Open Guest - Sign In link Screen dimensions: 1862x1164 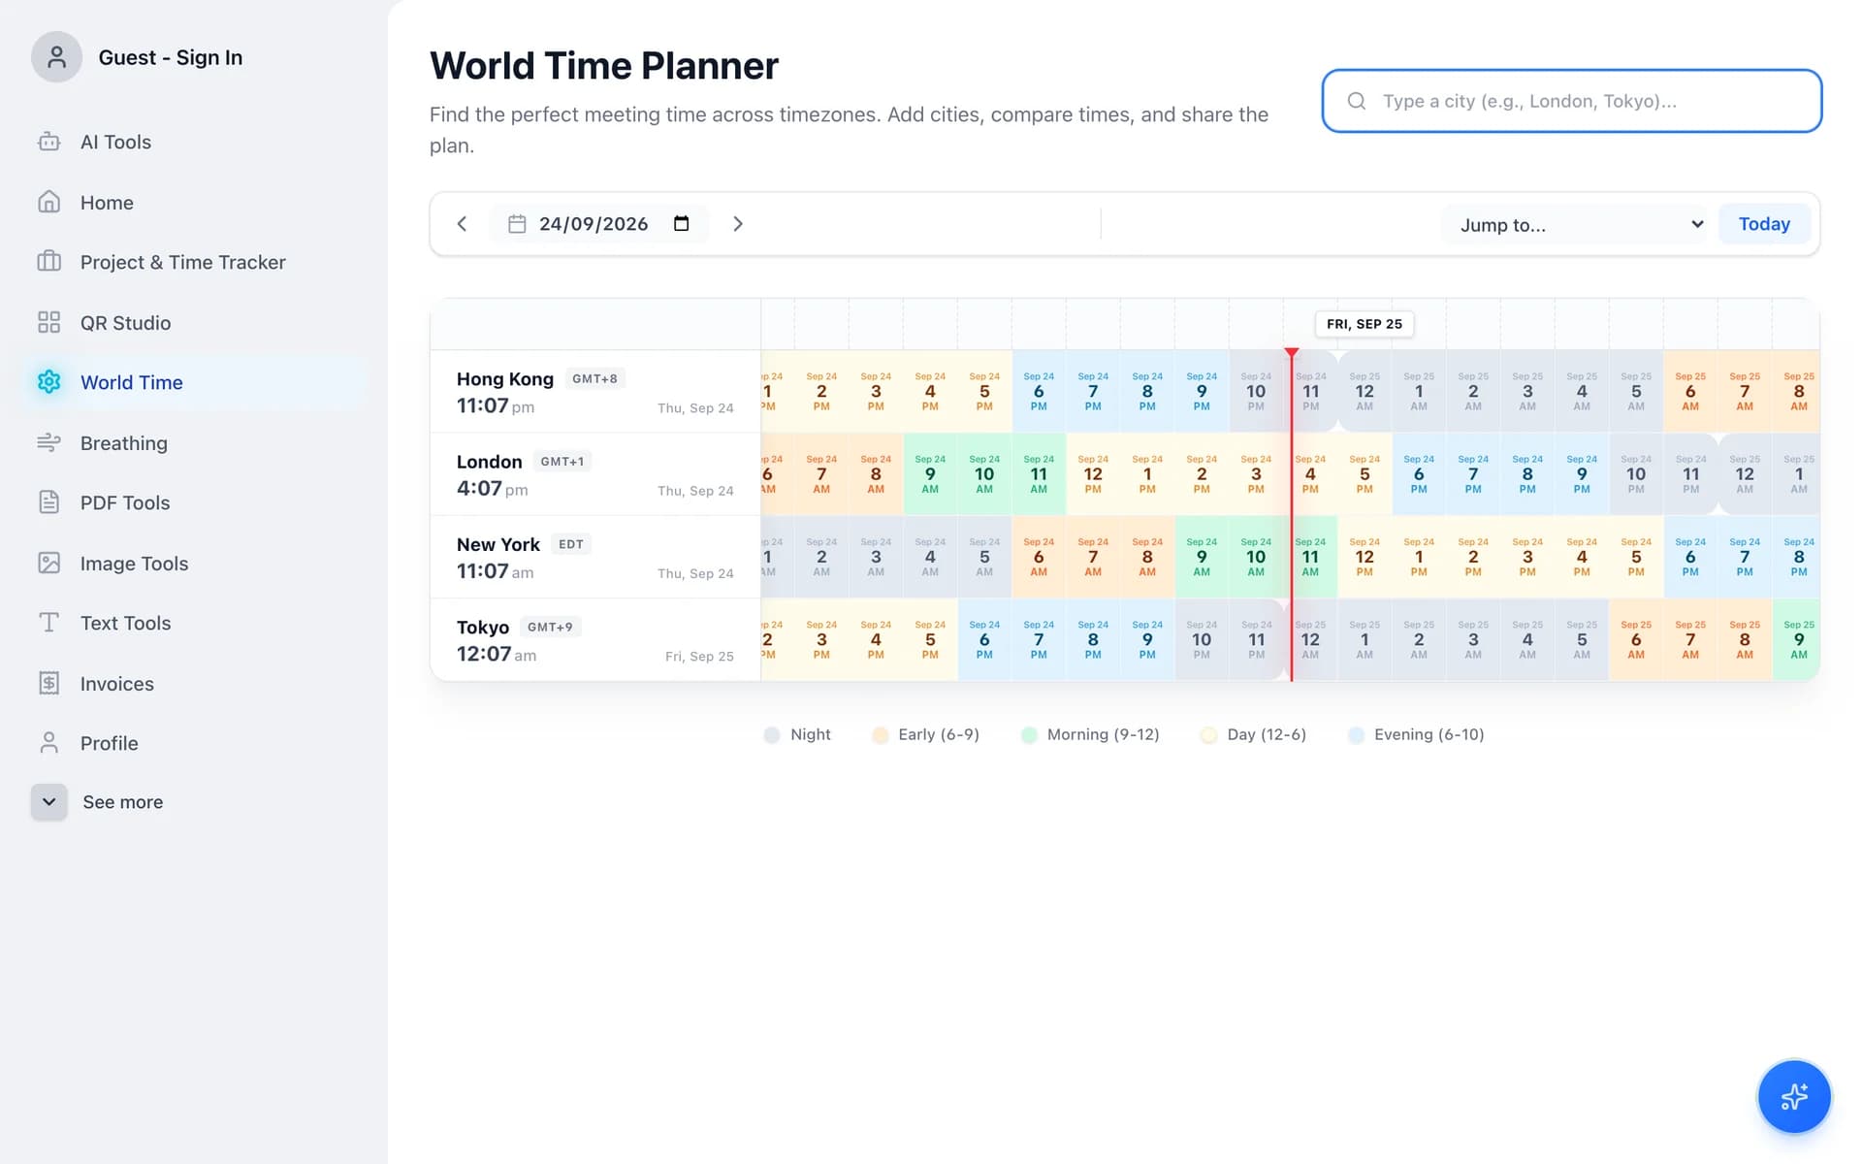click(171, 57)
